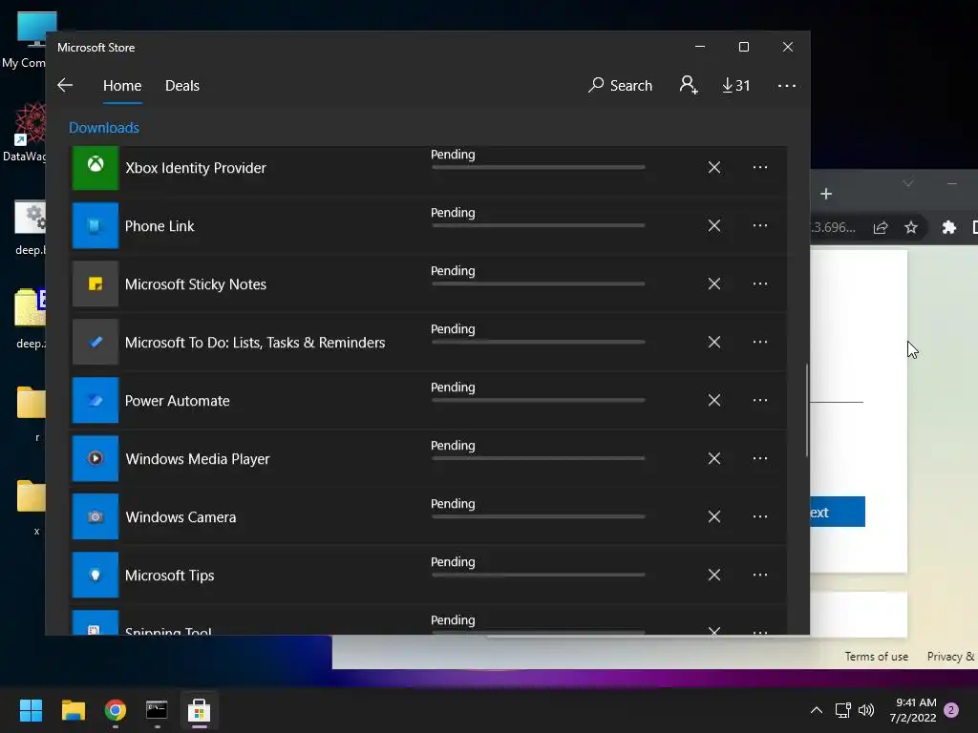Screen dimensions: 978x733
Task: Cancel the Power Automate download
Action: coord(714,400)
